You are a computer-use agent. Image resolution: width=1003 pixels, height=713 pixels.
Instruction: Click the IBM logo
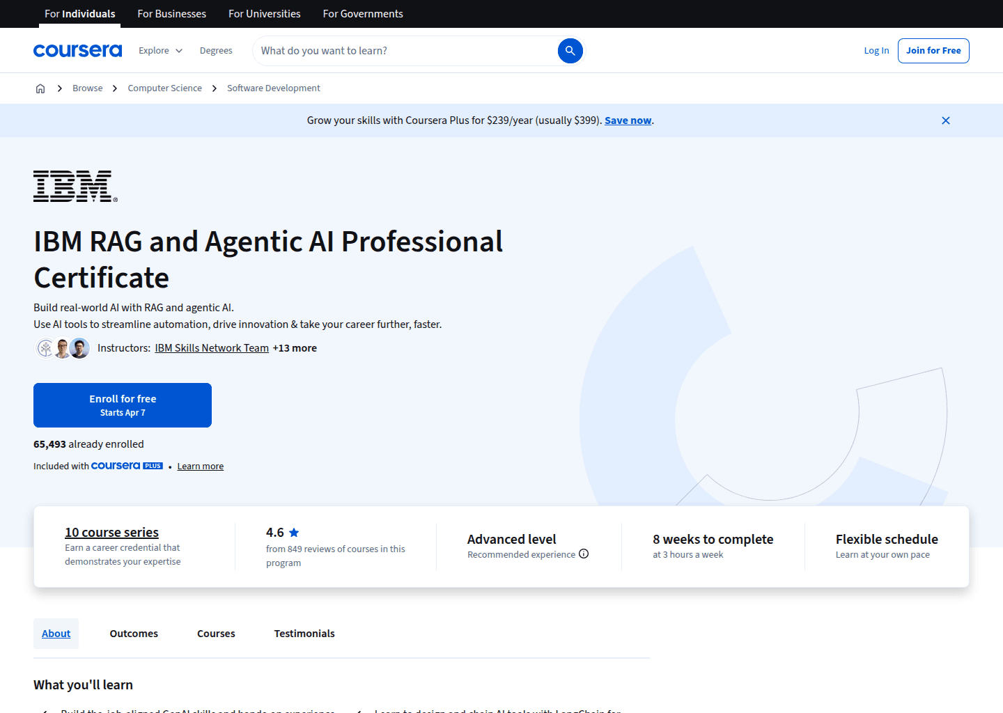72,186
